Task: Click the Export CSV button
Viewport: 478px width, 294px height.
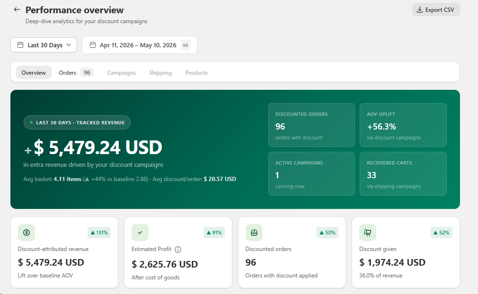Action: pyautogui.click(x=436, y=10)
